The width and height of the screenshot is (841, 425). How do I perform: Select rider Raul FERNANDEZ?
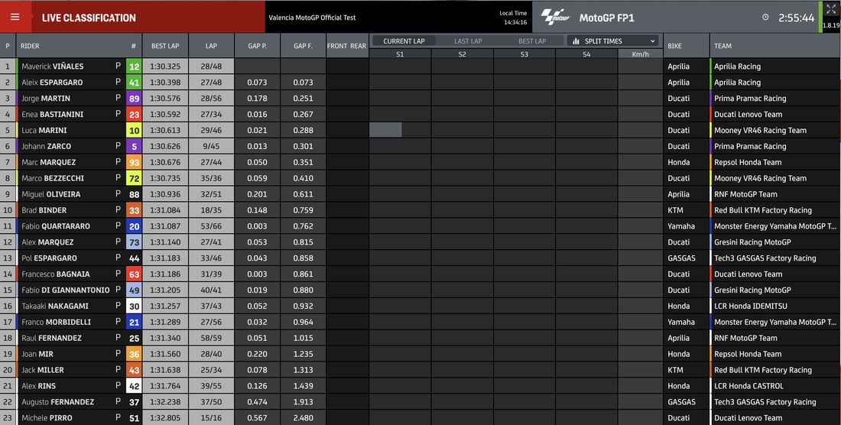pos(51,338)
